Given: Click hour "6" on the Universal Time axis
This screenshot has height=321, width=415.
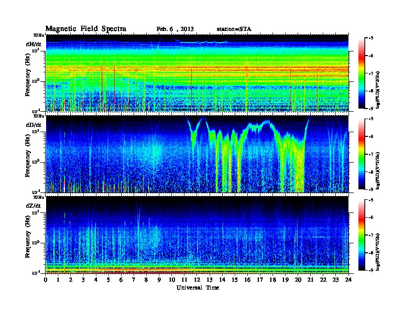Looking at the screenshot, I should point(122,280).
